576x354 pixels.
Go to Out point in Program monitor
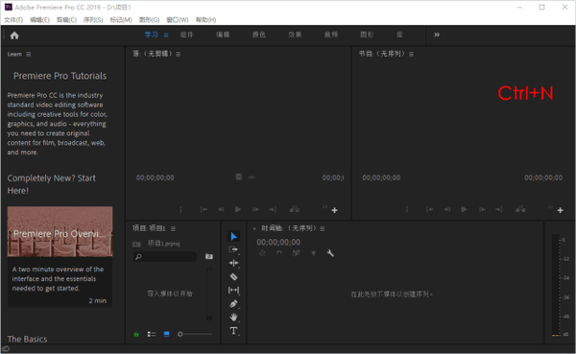point(498,209)
